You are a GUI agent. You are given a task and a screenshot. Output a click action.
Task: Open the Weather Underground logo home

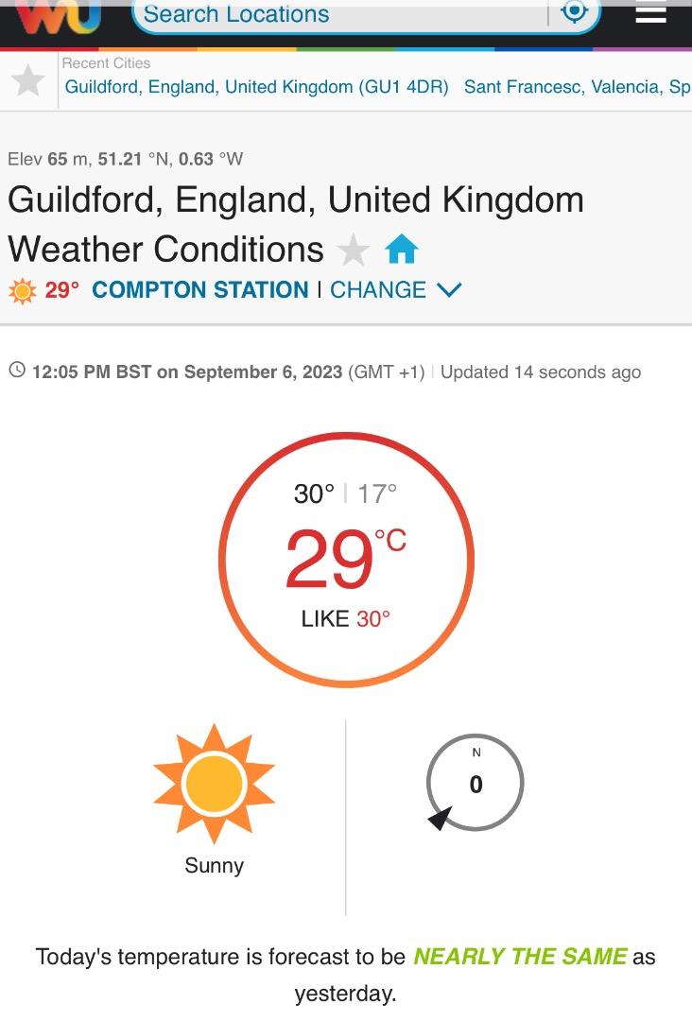[60, 14]
